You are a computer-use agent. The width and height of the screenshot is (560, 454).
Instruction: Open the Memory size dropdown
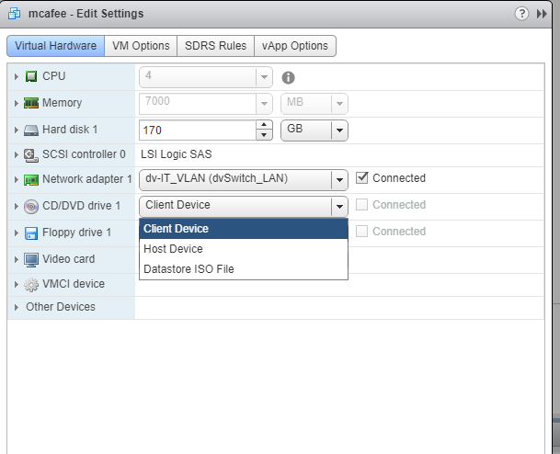coord(264,104)
